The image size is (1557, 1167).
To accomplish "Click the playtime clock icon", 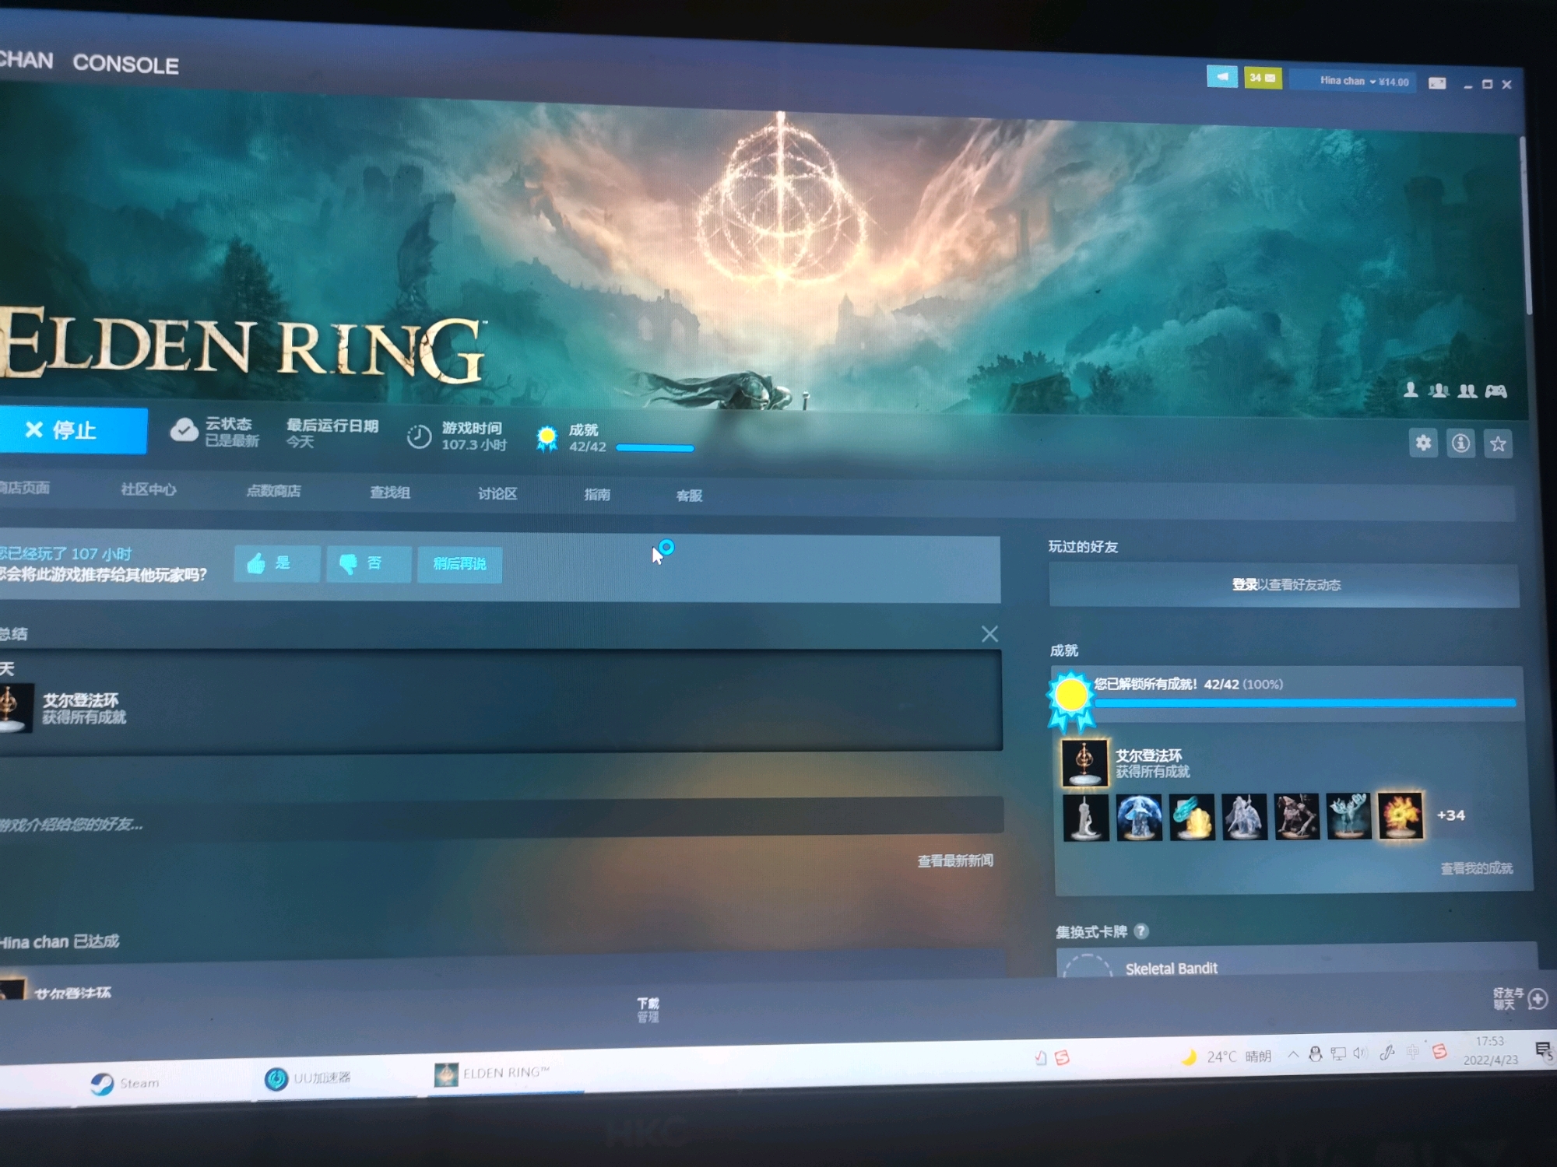I will [x=419, y=436].
